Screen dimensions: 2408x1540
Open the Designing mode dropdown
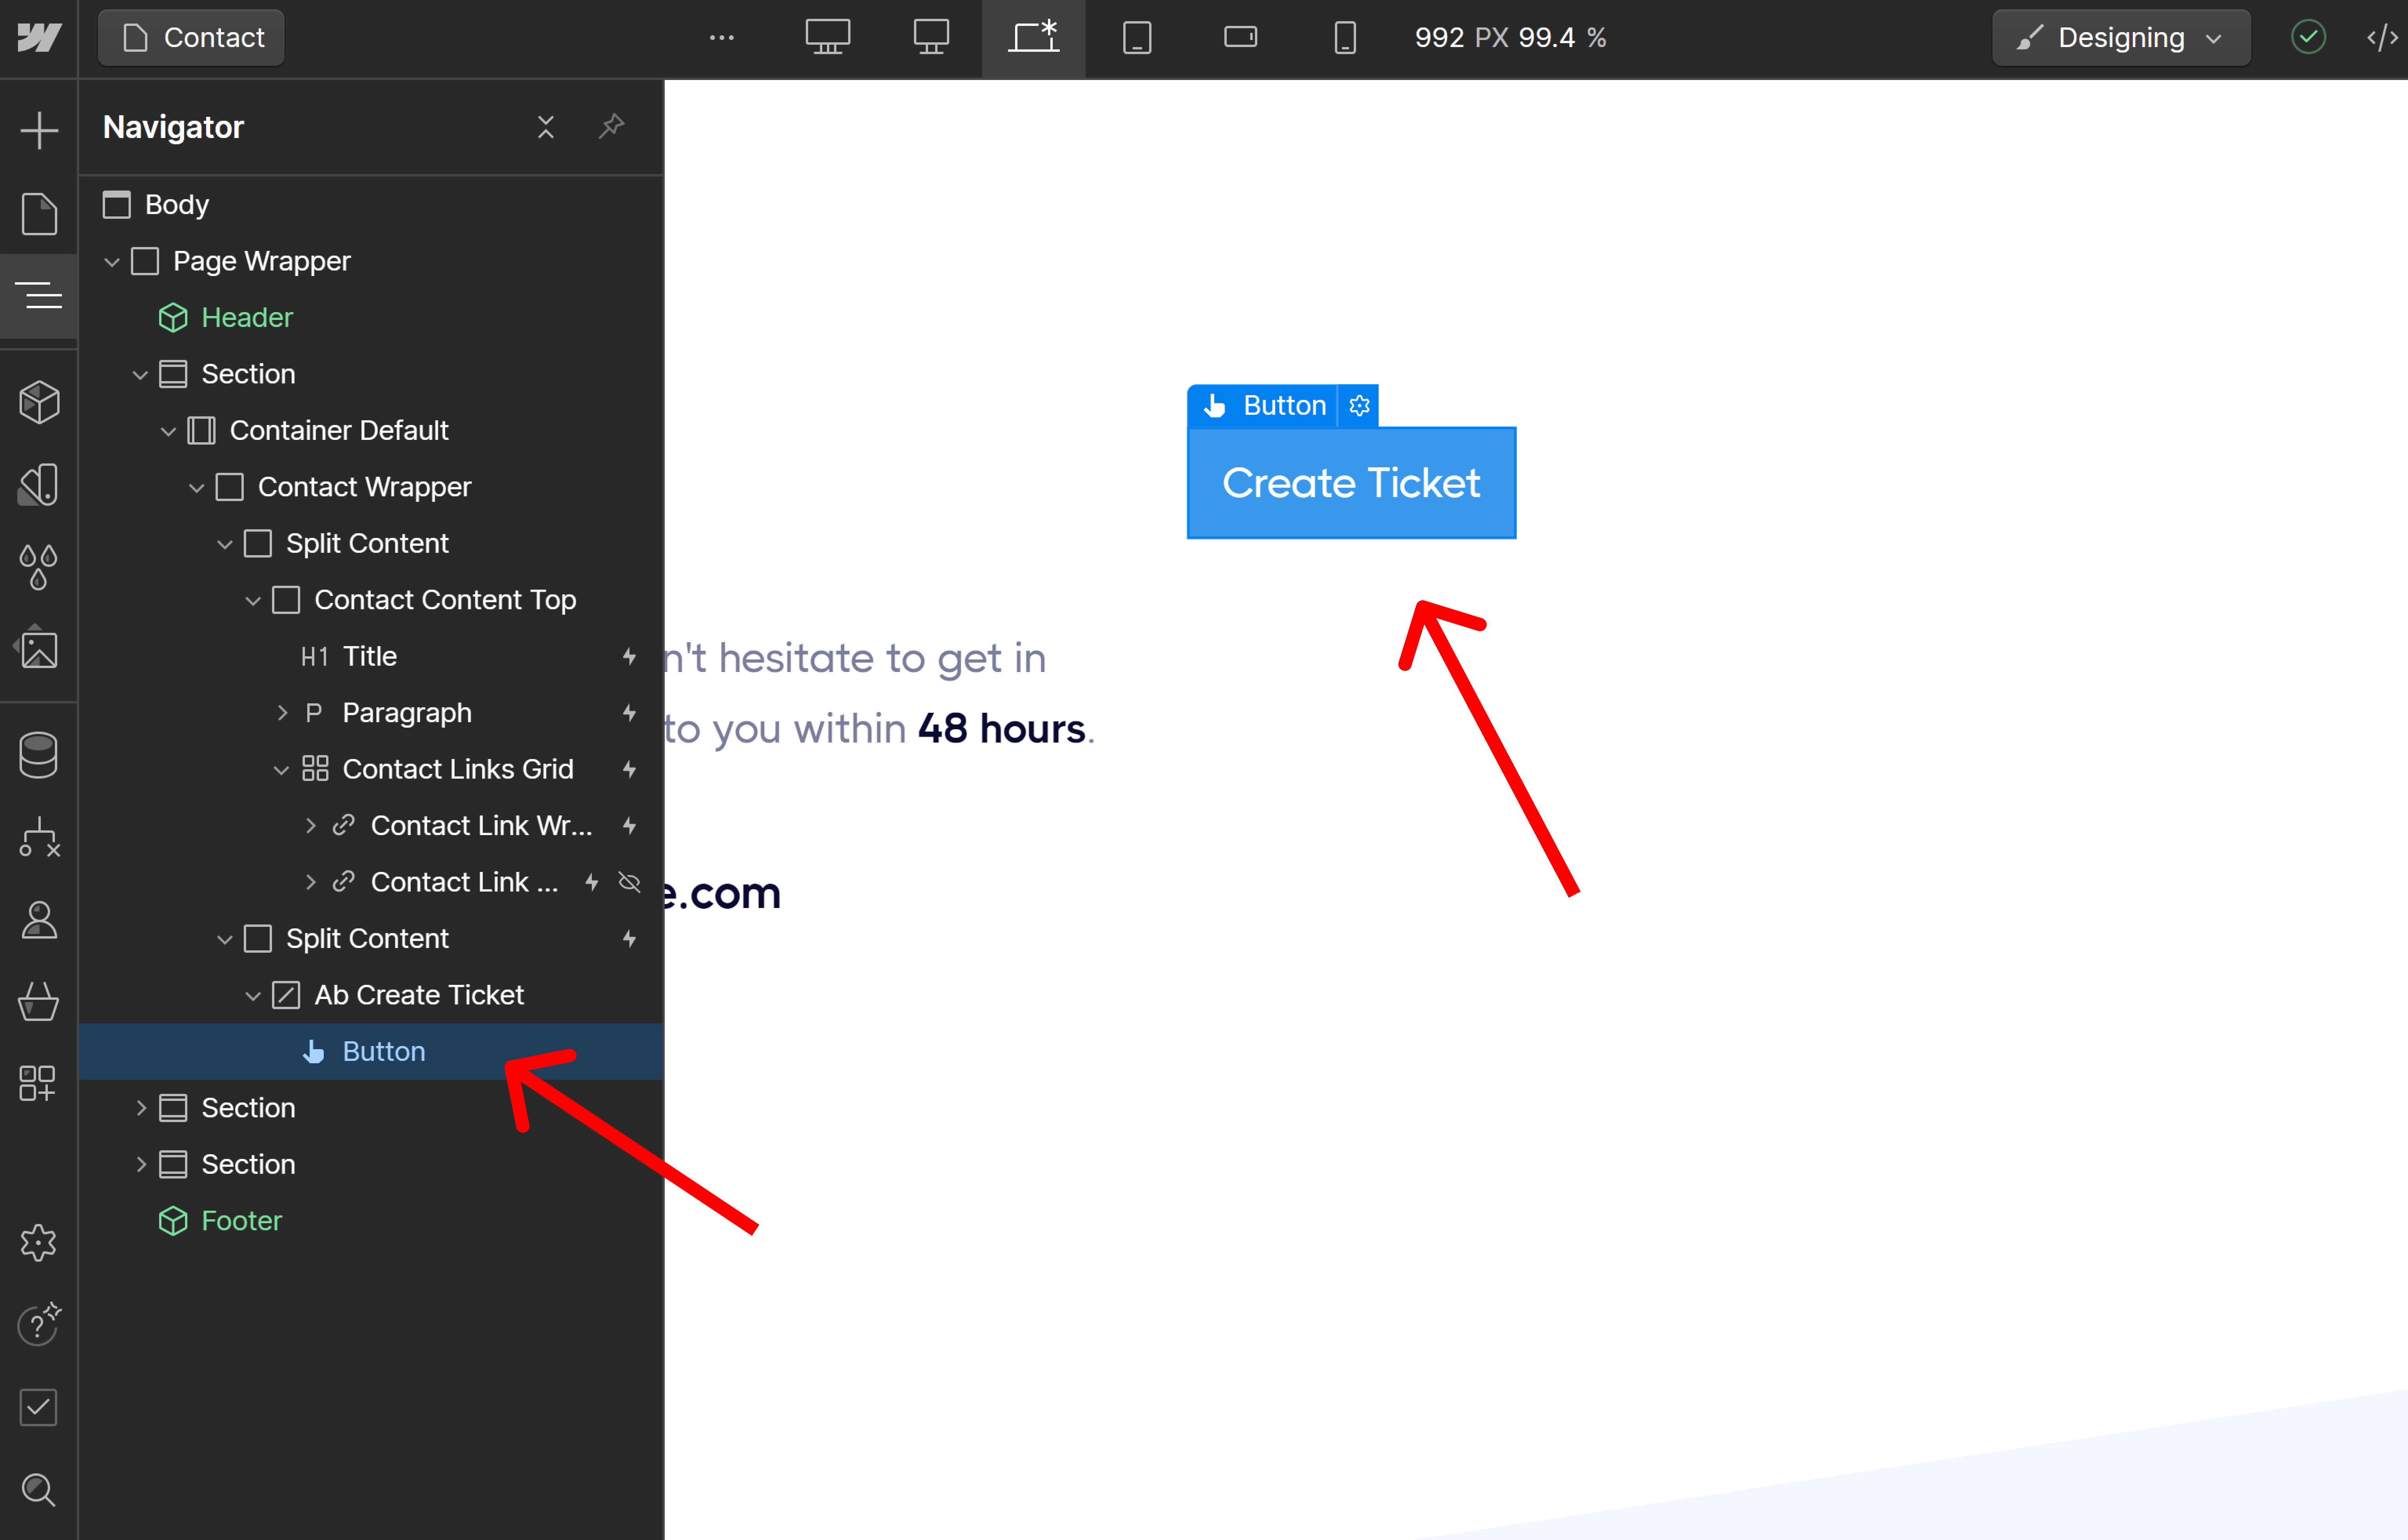(2120, 37)
